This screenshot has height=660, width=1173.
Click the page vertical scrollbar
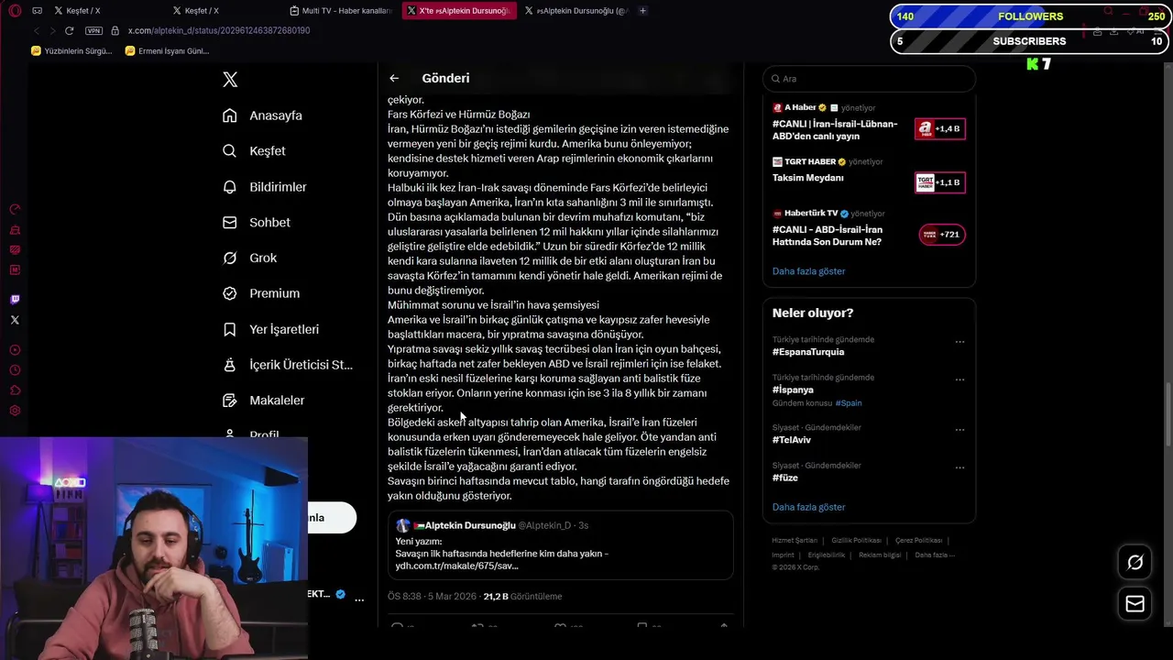pos(1168,412)
